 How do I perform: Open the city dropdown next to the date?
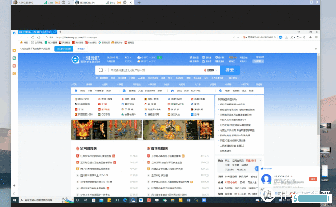tap(128, 57)
